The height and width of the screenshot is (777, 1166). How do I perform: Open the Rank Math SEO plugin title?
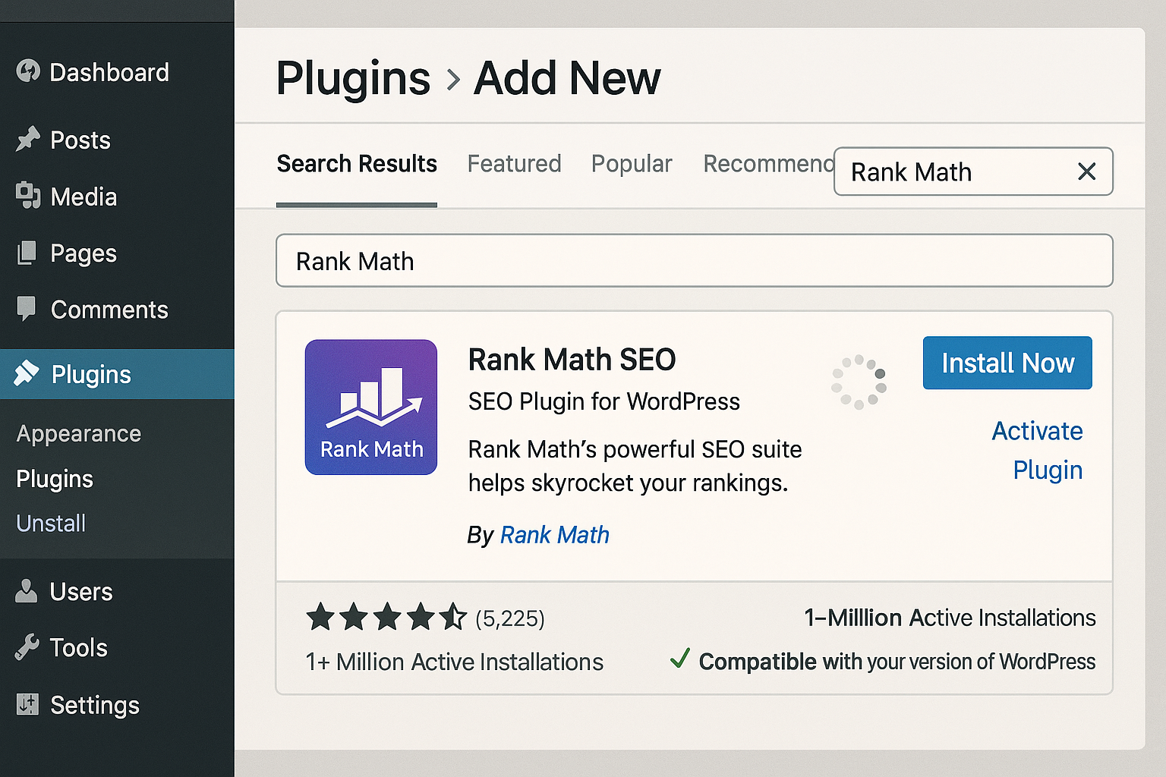pos(572,359)
